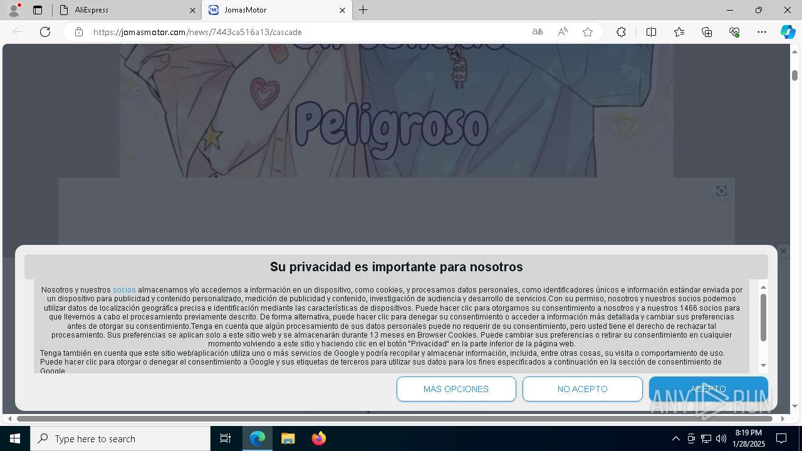The width and height of the screenshot is (802, 451).
Task: Open Settings and more menu
Action: point(762,32)
